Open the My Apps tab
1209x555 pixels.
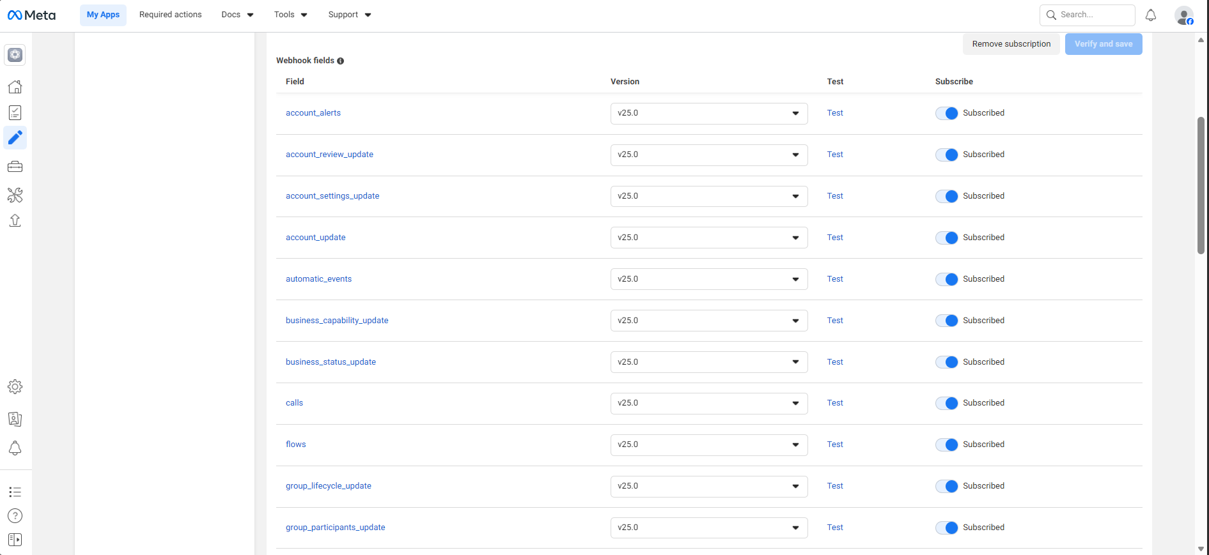[x=103, y=15]
